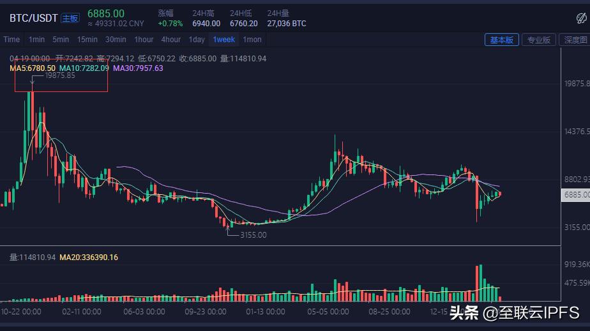590x331 pixels.
Task: Click the MA30 indicator label
Action: [x=138, y=68]
